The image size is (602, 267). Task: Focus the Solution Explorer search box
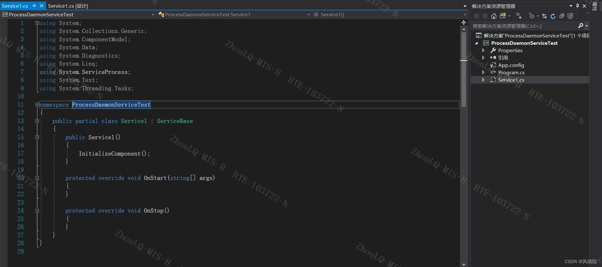point(525,26)
